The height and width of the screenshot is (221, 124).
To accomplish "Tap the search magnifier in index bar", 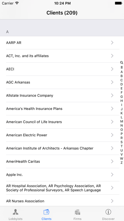I will point(121,63).
